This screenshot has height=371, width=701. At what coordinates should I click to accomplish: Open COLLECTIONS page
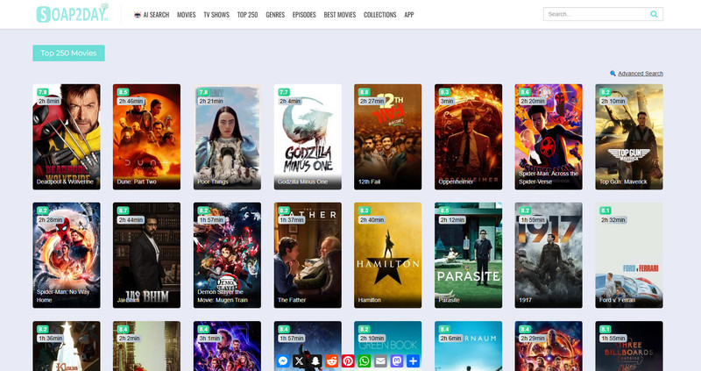pos(380,15)
